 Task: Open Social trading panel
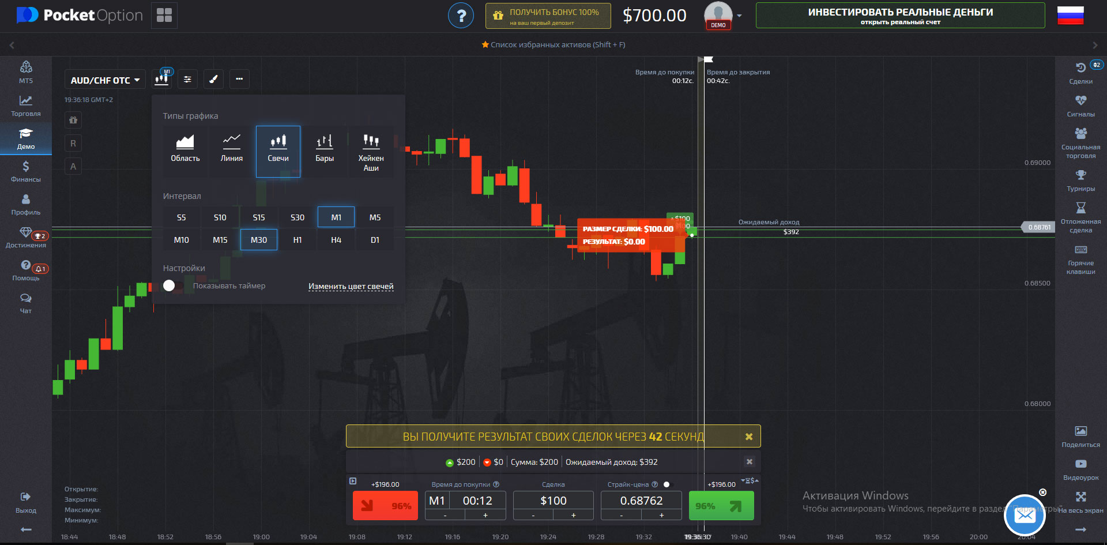pos(1080,142)
